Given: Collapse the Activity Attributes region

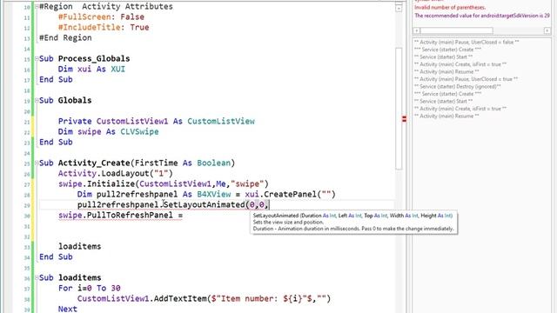Looking at the screenshot, I should pos(37,7).
